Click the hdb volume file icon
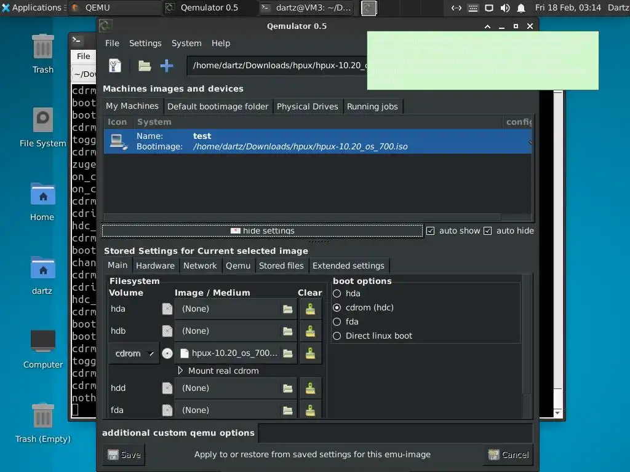630x472 pixels. pyautogui.click(x=167, y=331)
